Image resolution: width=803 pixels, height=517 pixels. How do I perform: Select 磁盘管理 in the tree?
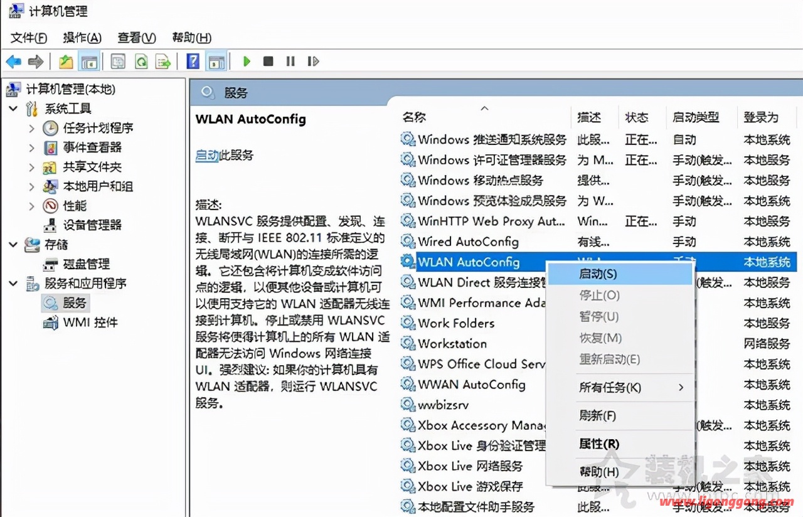[x=77, y=264]
